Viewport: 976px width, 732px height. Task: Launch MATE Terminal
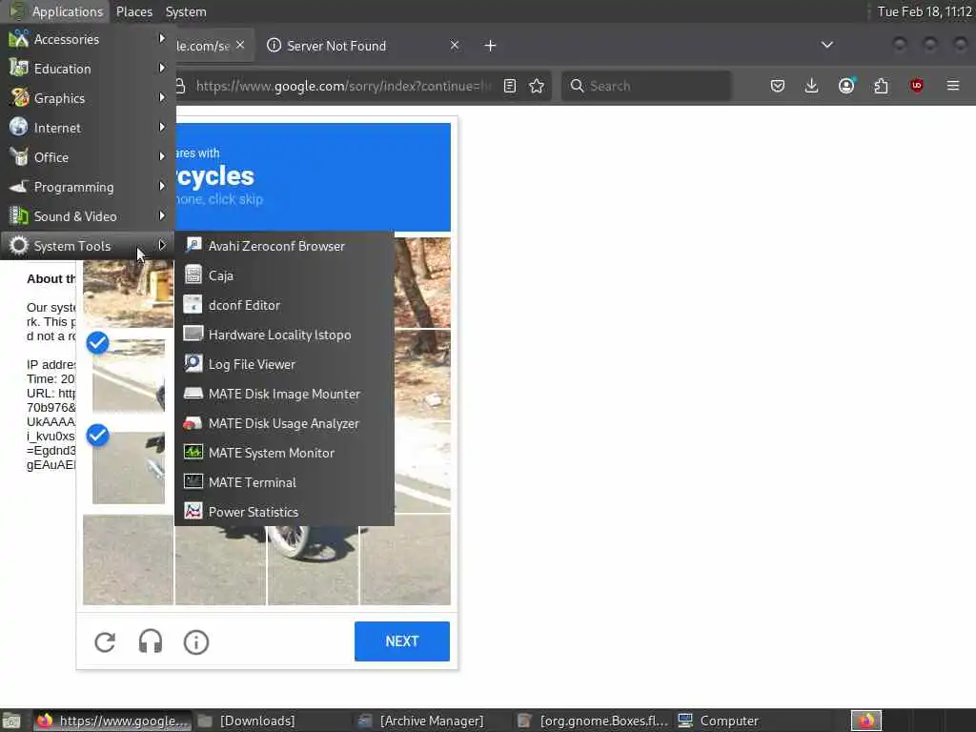pyautogui.click(x=284, y=482)
